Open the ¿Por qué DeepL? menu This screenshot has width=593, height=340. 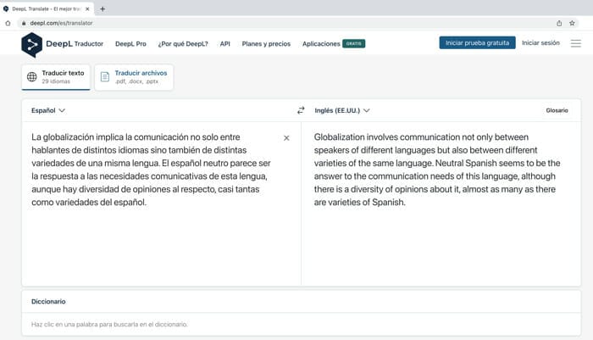coord(183,44)
